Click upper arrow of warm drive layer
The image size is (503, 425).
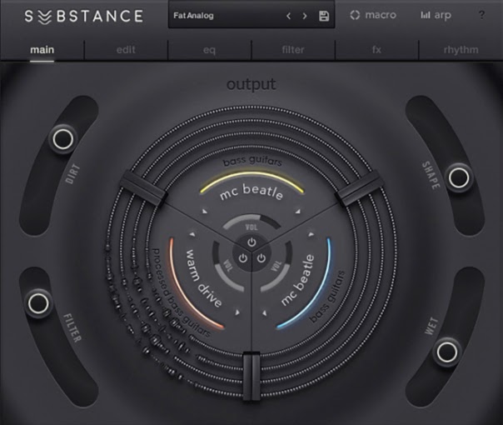[x=192, y=235]
